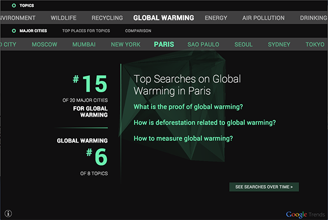Select Seoul in the city bar
Image resolution: width=328 pixels, height=220 pixels.
(x=244, y=44)
